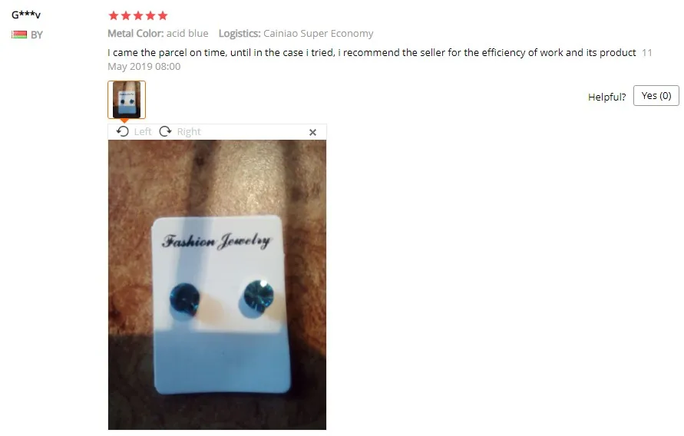Click the enlarged Fashion Jewelry earrings photo

click(x=217, y=285)
